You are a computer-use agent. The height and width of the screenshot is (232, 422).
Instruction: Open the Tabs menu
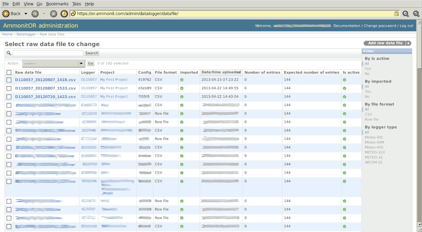[77, 4]
